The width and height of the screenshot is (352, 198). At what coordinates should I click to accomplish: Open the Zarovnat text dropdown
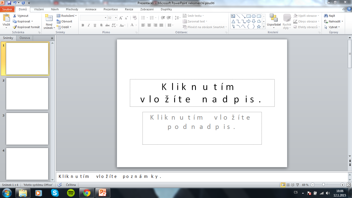(195, 21)
